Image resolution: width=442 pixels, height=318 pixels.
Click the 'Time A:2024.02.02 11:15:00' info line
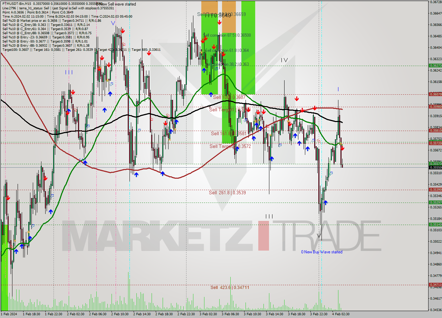point(67,16)
